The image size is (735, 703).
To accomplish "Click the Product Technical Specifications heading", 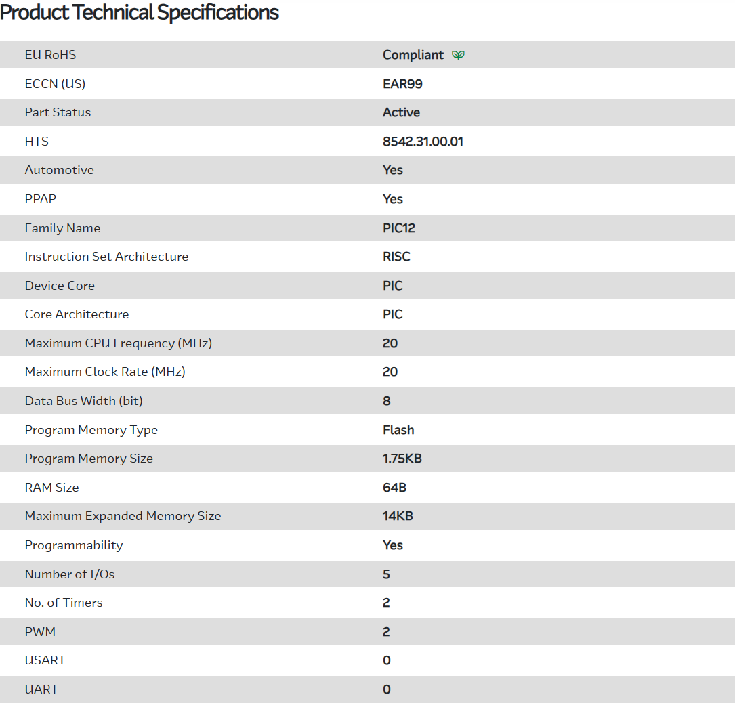I will (x=140, y=12).
